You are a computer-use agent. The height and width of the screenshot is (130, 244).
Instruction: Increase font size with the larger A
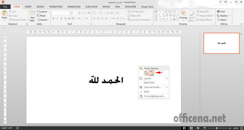pos(79,13)
